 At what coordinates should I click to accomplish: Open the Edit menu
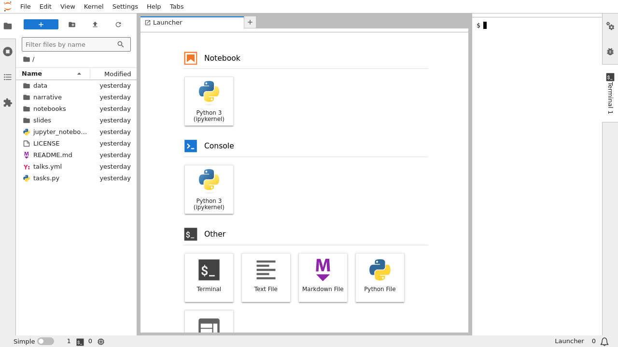pos(45,6)
